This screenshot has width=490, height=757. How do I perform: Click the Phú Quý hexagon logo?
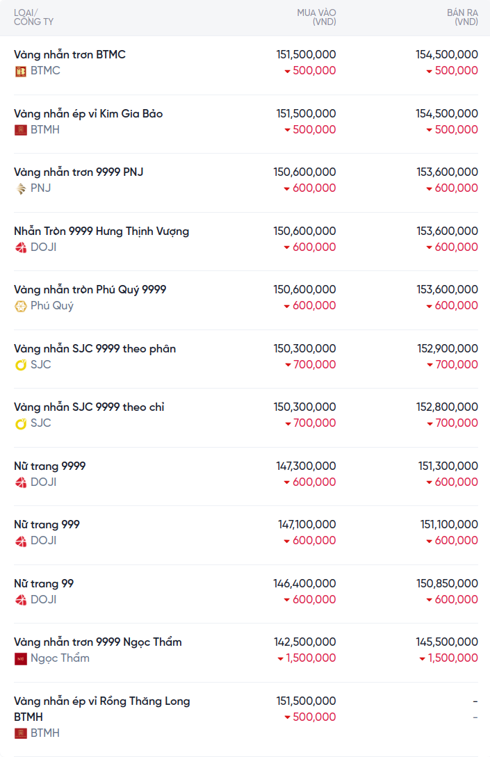[x=21, y=306]
